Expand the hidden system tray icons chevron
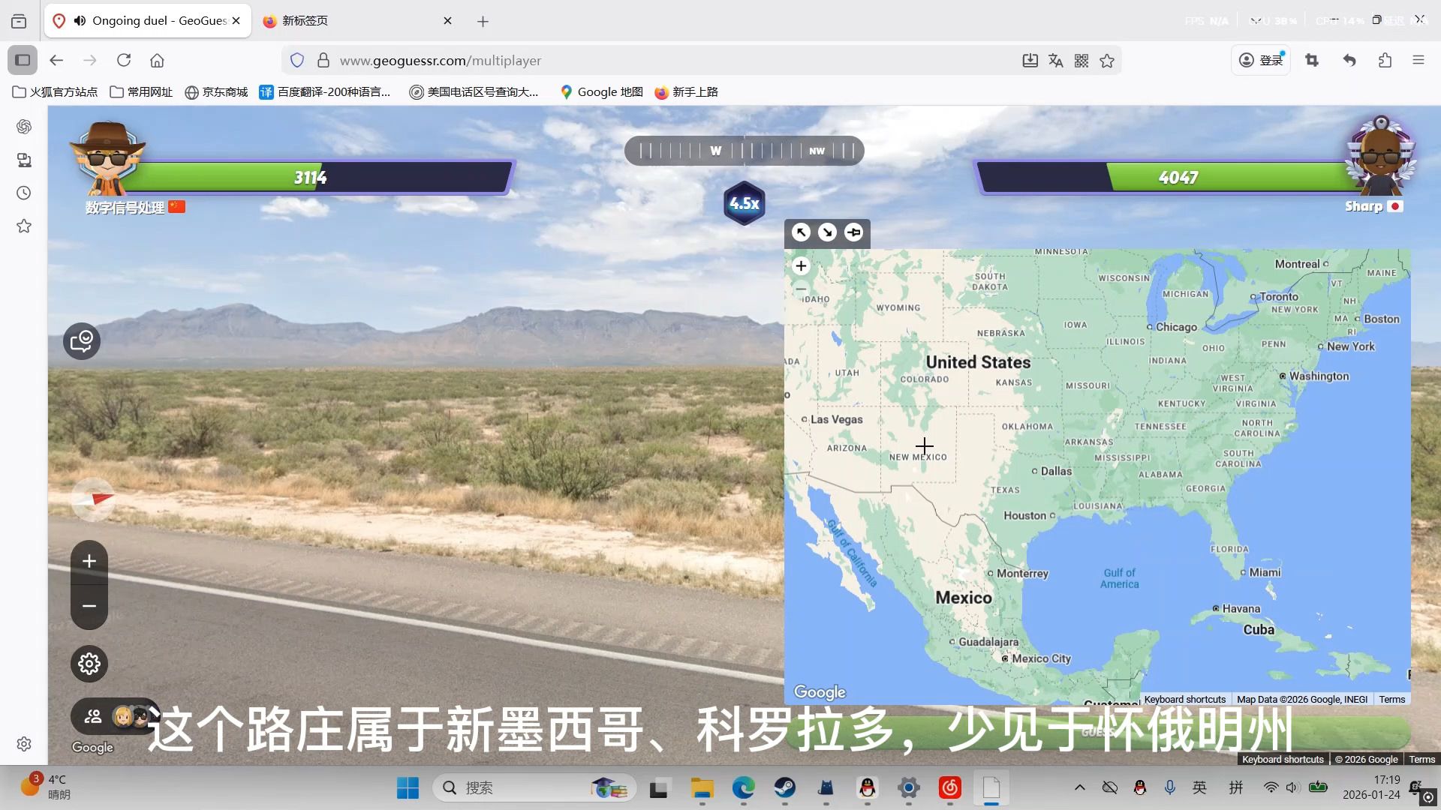 [x=1079, y=787]
